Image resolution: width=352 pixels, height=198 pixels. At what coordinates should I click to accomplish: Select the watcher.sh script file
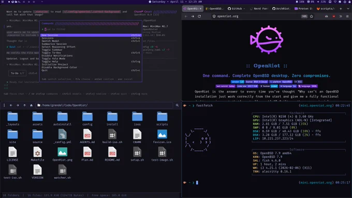[x=63, y=172]
